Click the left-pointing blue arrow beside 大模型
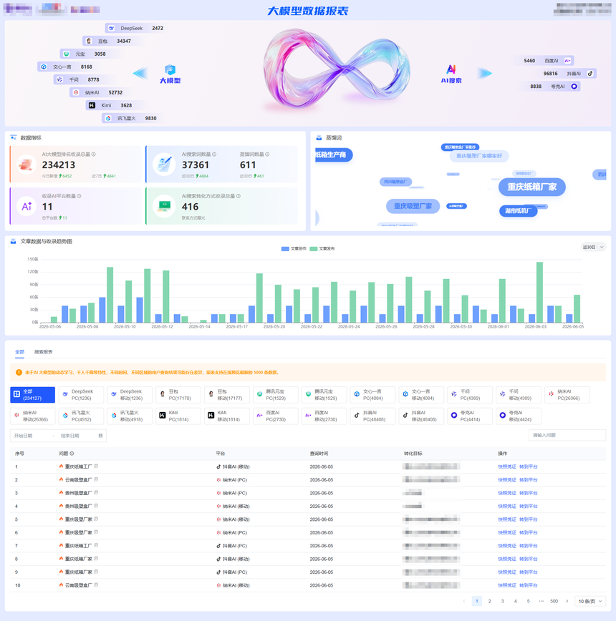Viewport: 616px width, 621px height. pyautogui.click(x=140, y=73)
